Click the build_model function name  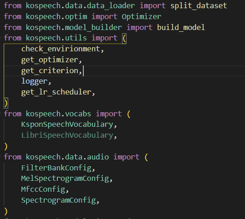tap(181, 27)
